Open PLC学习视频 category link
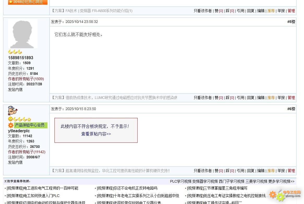Viewport: 304px width, 204px height. point(180,181)
